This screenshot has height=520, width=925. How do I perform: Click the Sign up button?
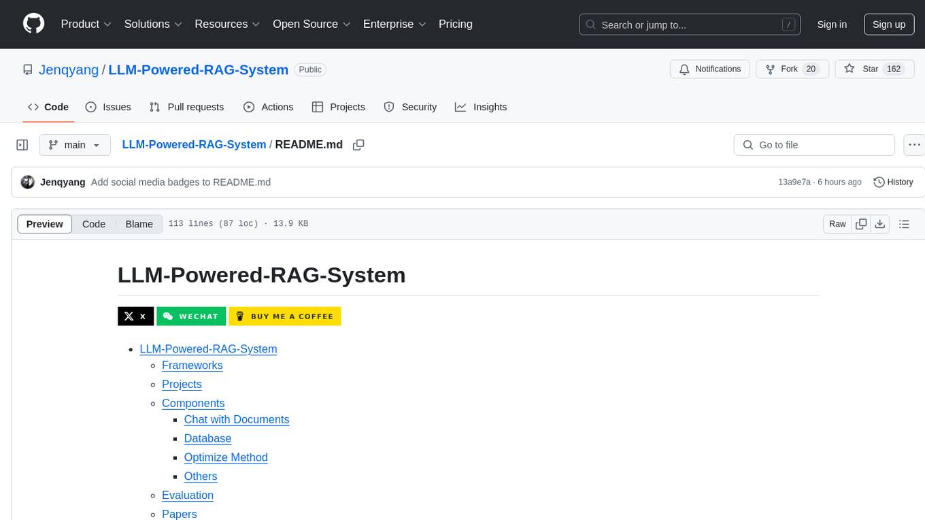coord(889,25)
